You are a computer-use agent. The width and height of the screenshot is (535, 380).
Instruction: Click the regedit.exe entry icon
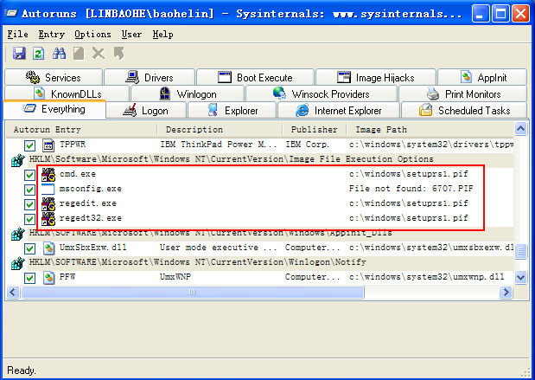(x=48, y=204)
